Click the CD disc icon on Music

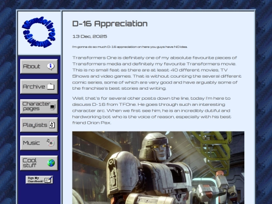coord(50,143)
